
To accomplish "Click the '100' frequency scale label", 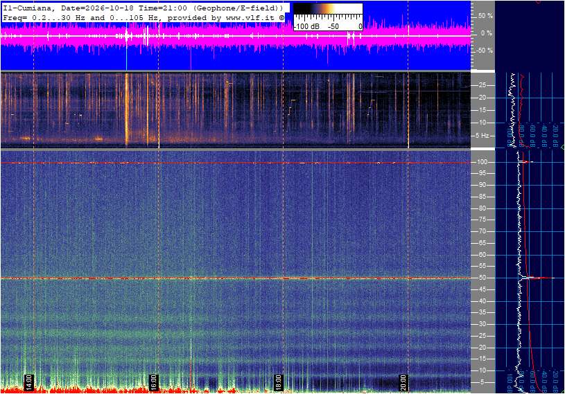I will pyautogui.click(x=482, y=162).
